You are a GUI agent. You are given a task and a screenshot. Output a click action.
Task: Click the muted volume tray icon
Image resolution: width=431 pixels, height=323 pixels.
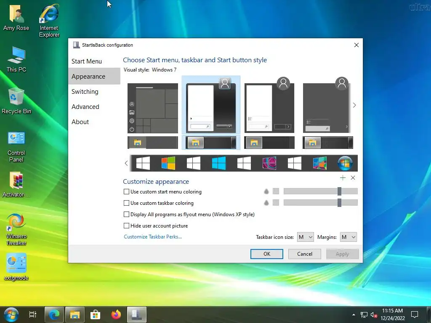tap(374, 315)
